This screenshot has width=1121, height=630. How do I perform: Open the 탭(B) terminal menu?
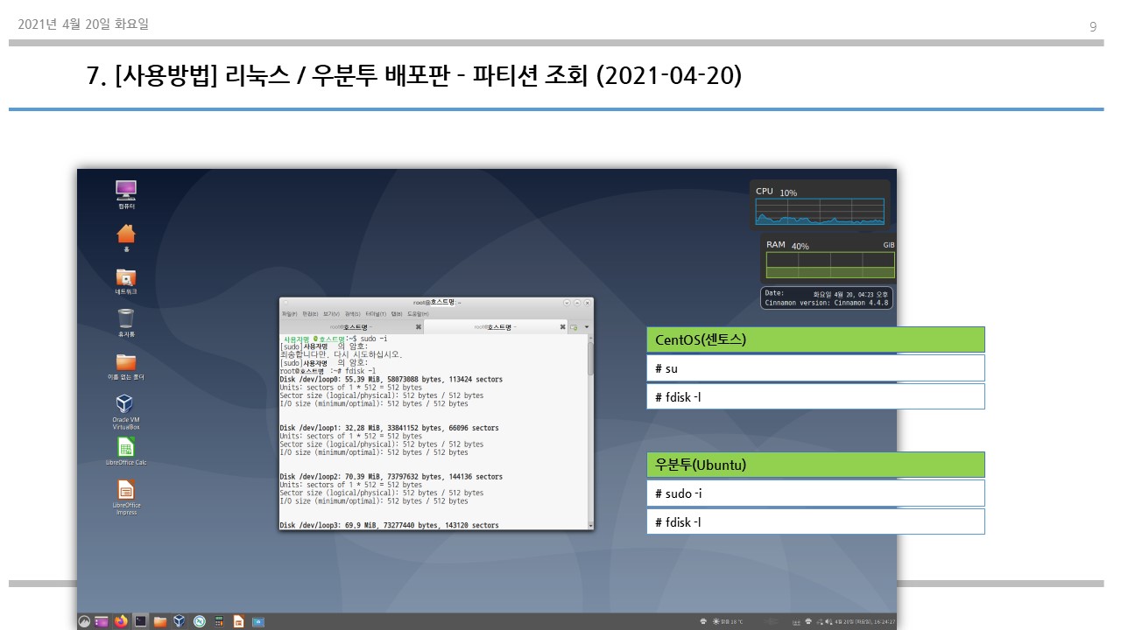point(397,314)
